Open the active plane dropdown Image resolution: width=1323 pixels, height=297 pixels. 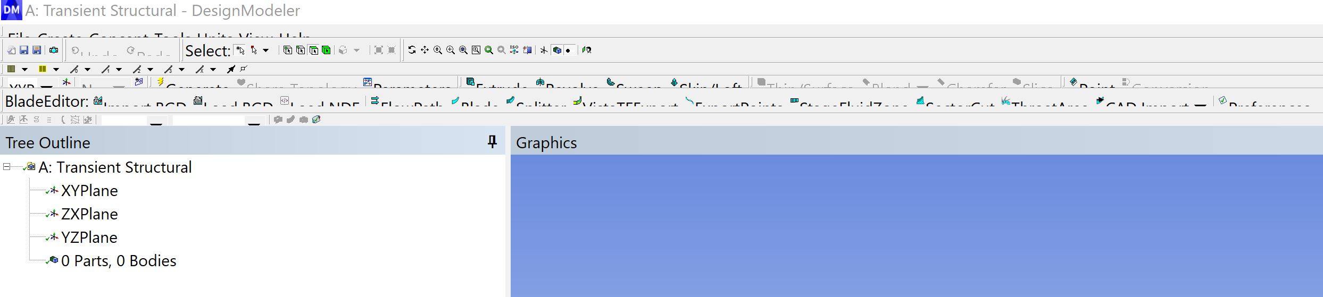pos(47,87)
